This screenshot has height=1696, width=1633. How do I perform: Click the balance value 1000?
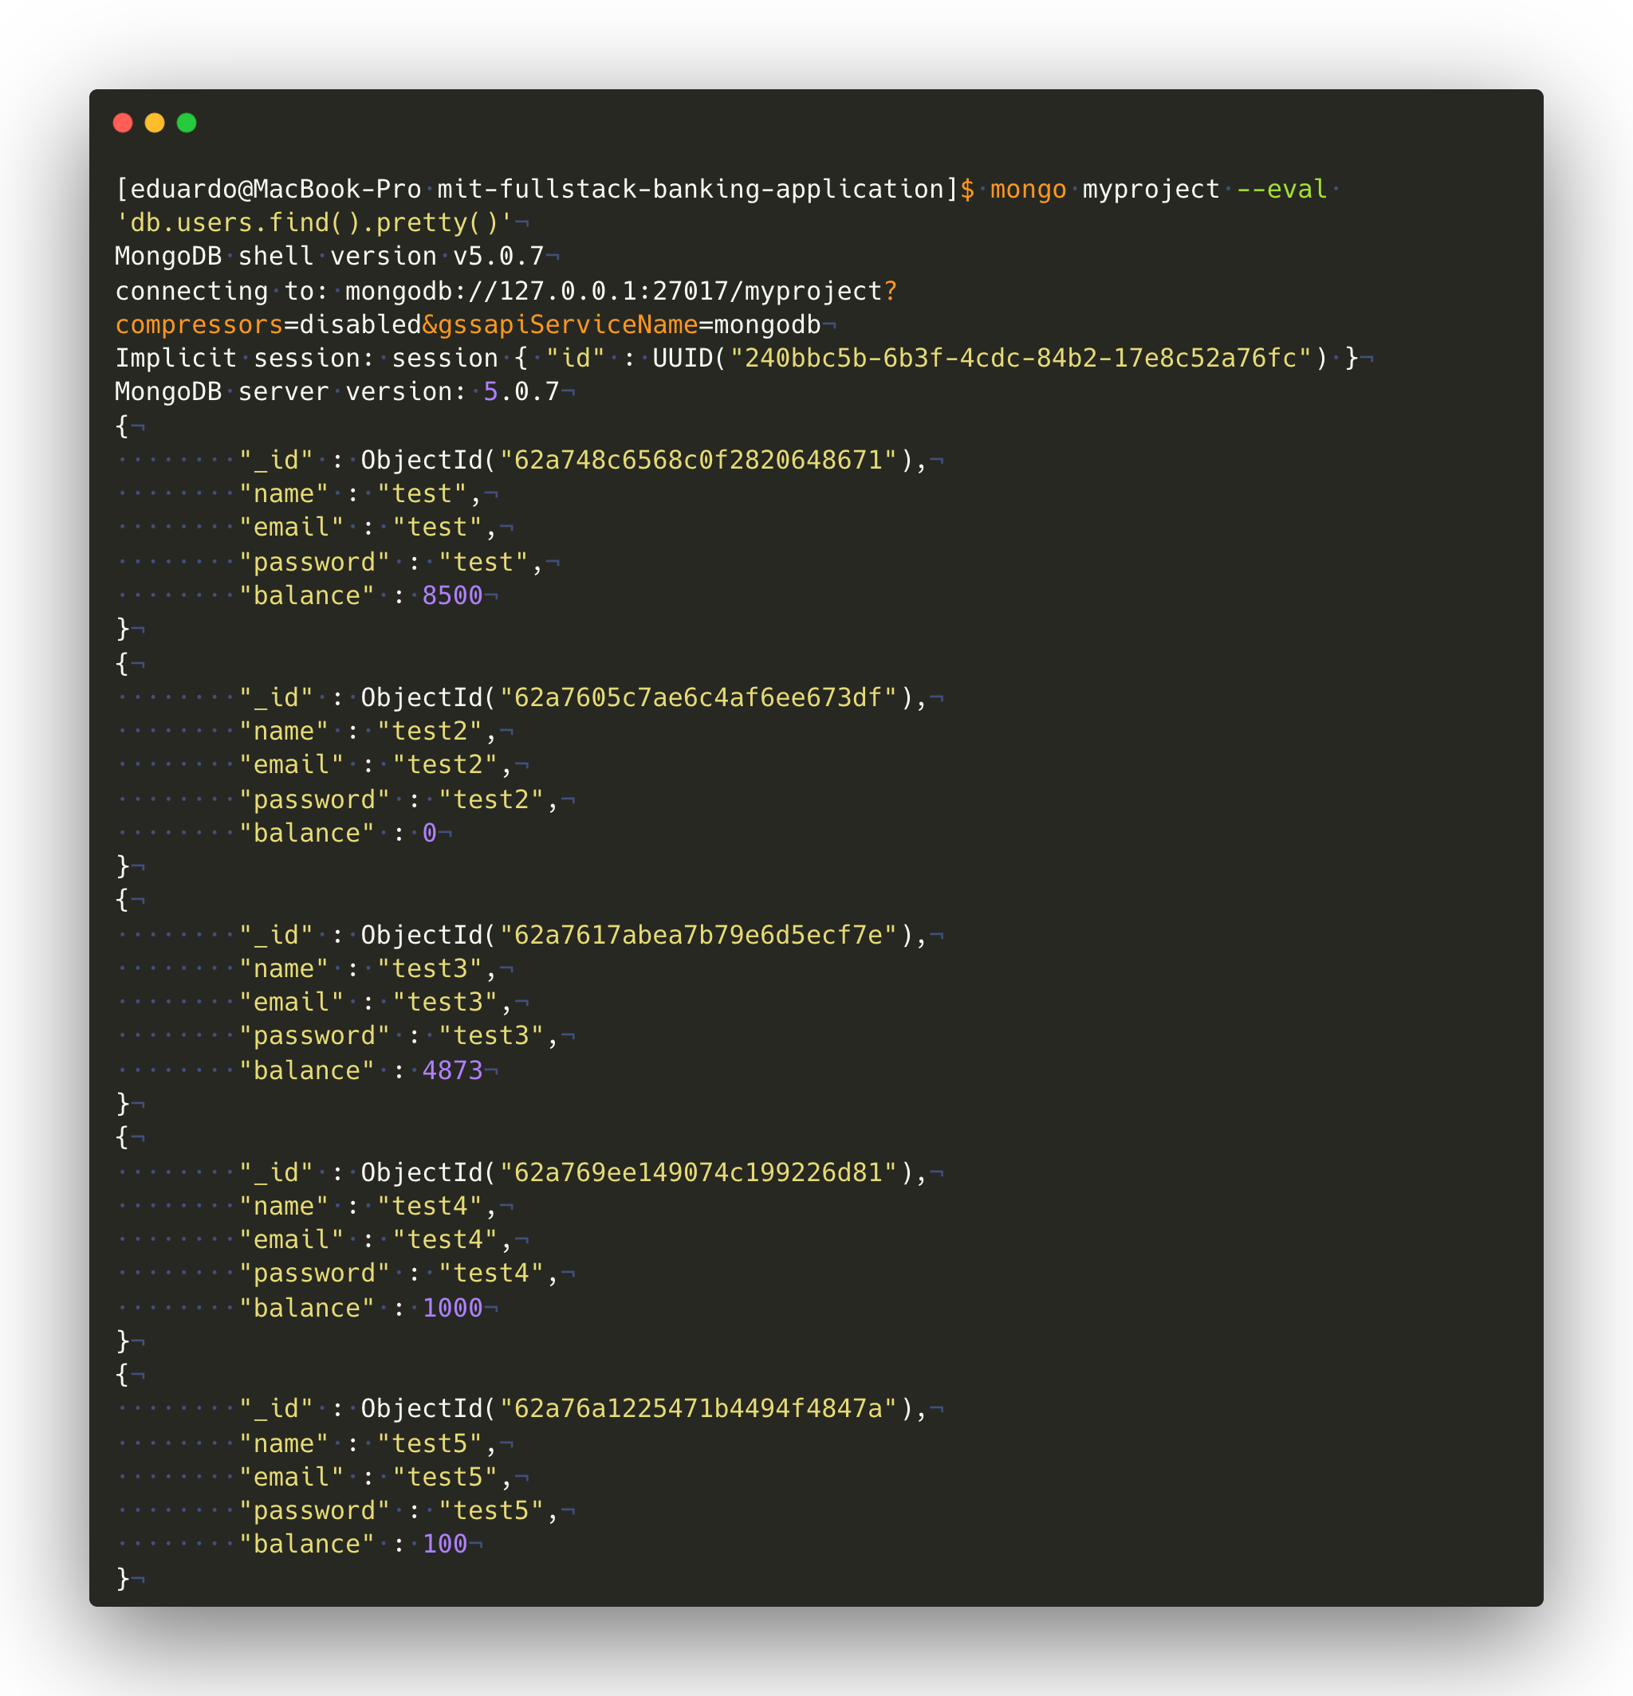(452, 1308)
